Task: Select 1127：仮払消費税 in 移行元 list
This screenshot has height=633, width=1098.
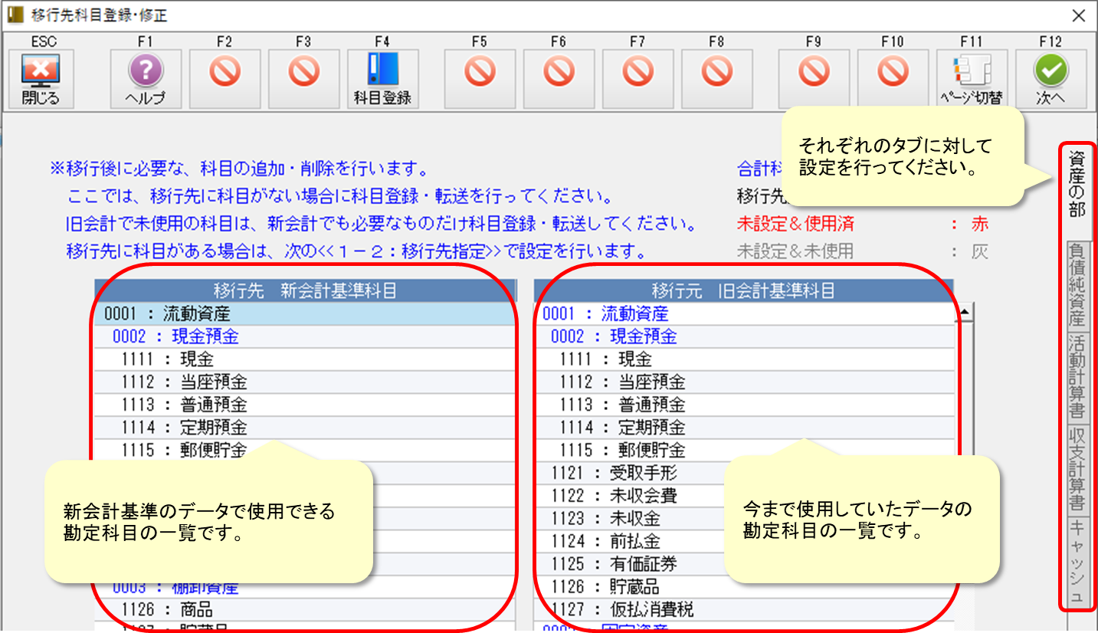Action: 745,610
